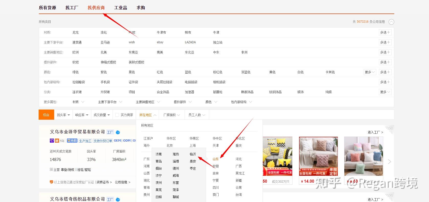Open the 回头率 sort dropdown
The width and height of the screenshot is (429, 202).
pos(63,115)
